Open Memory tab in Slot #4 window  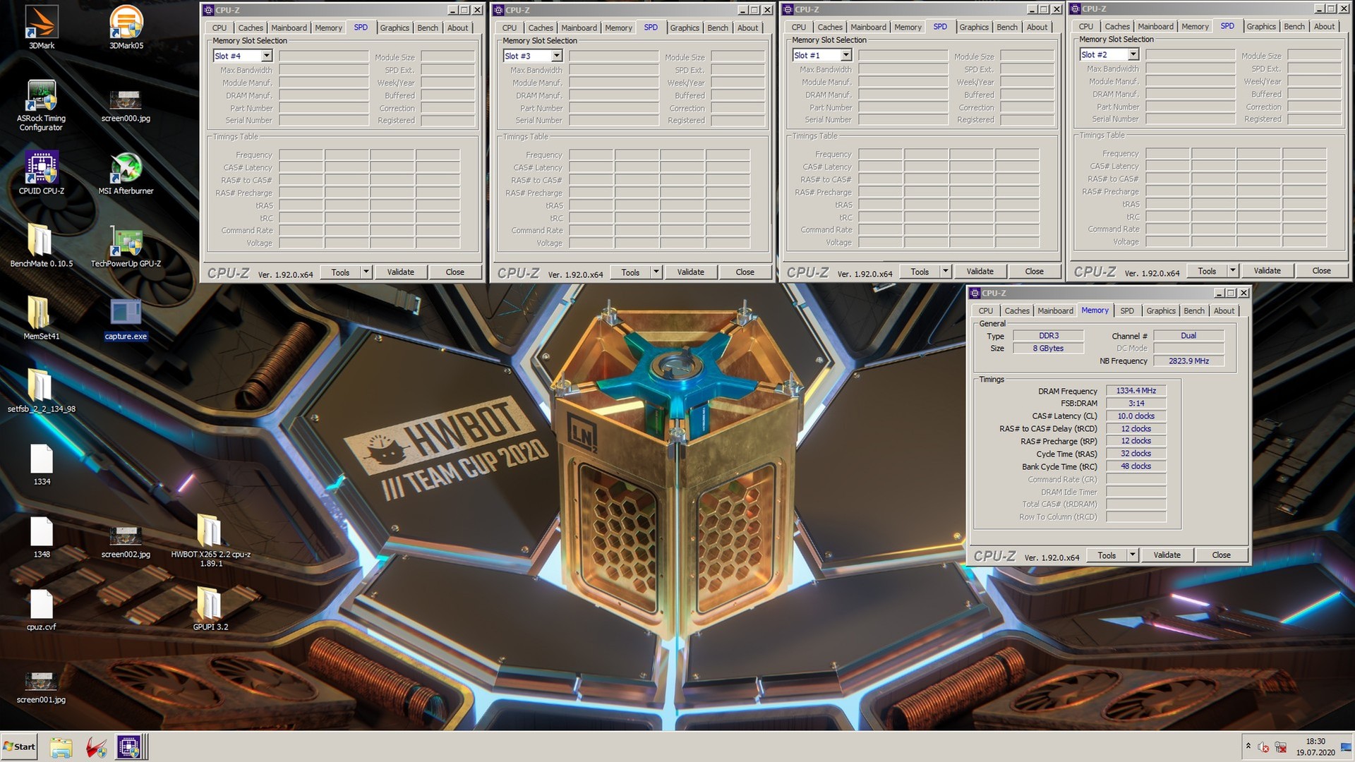pyautogui.click(x=328, y=28)
